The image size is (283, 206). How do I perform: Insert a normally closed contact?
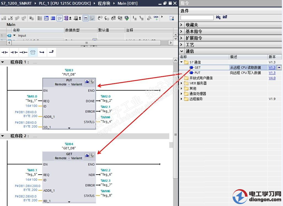click(14, 52)
